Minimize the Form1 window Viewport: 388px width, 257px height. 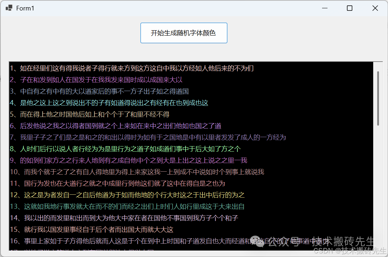[x=324, y=8]
